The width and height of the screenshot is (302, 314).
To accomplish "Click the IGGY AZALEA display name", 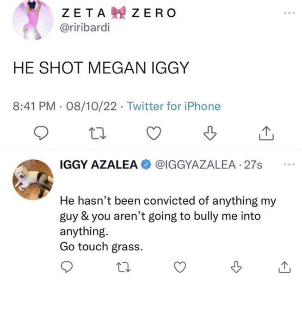I will [99, 164].
